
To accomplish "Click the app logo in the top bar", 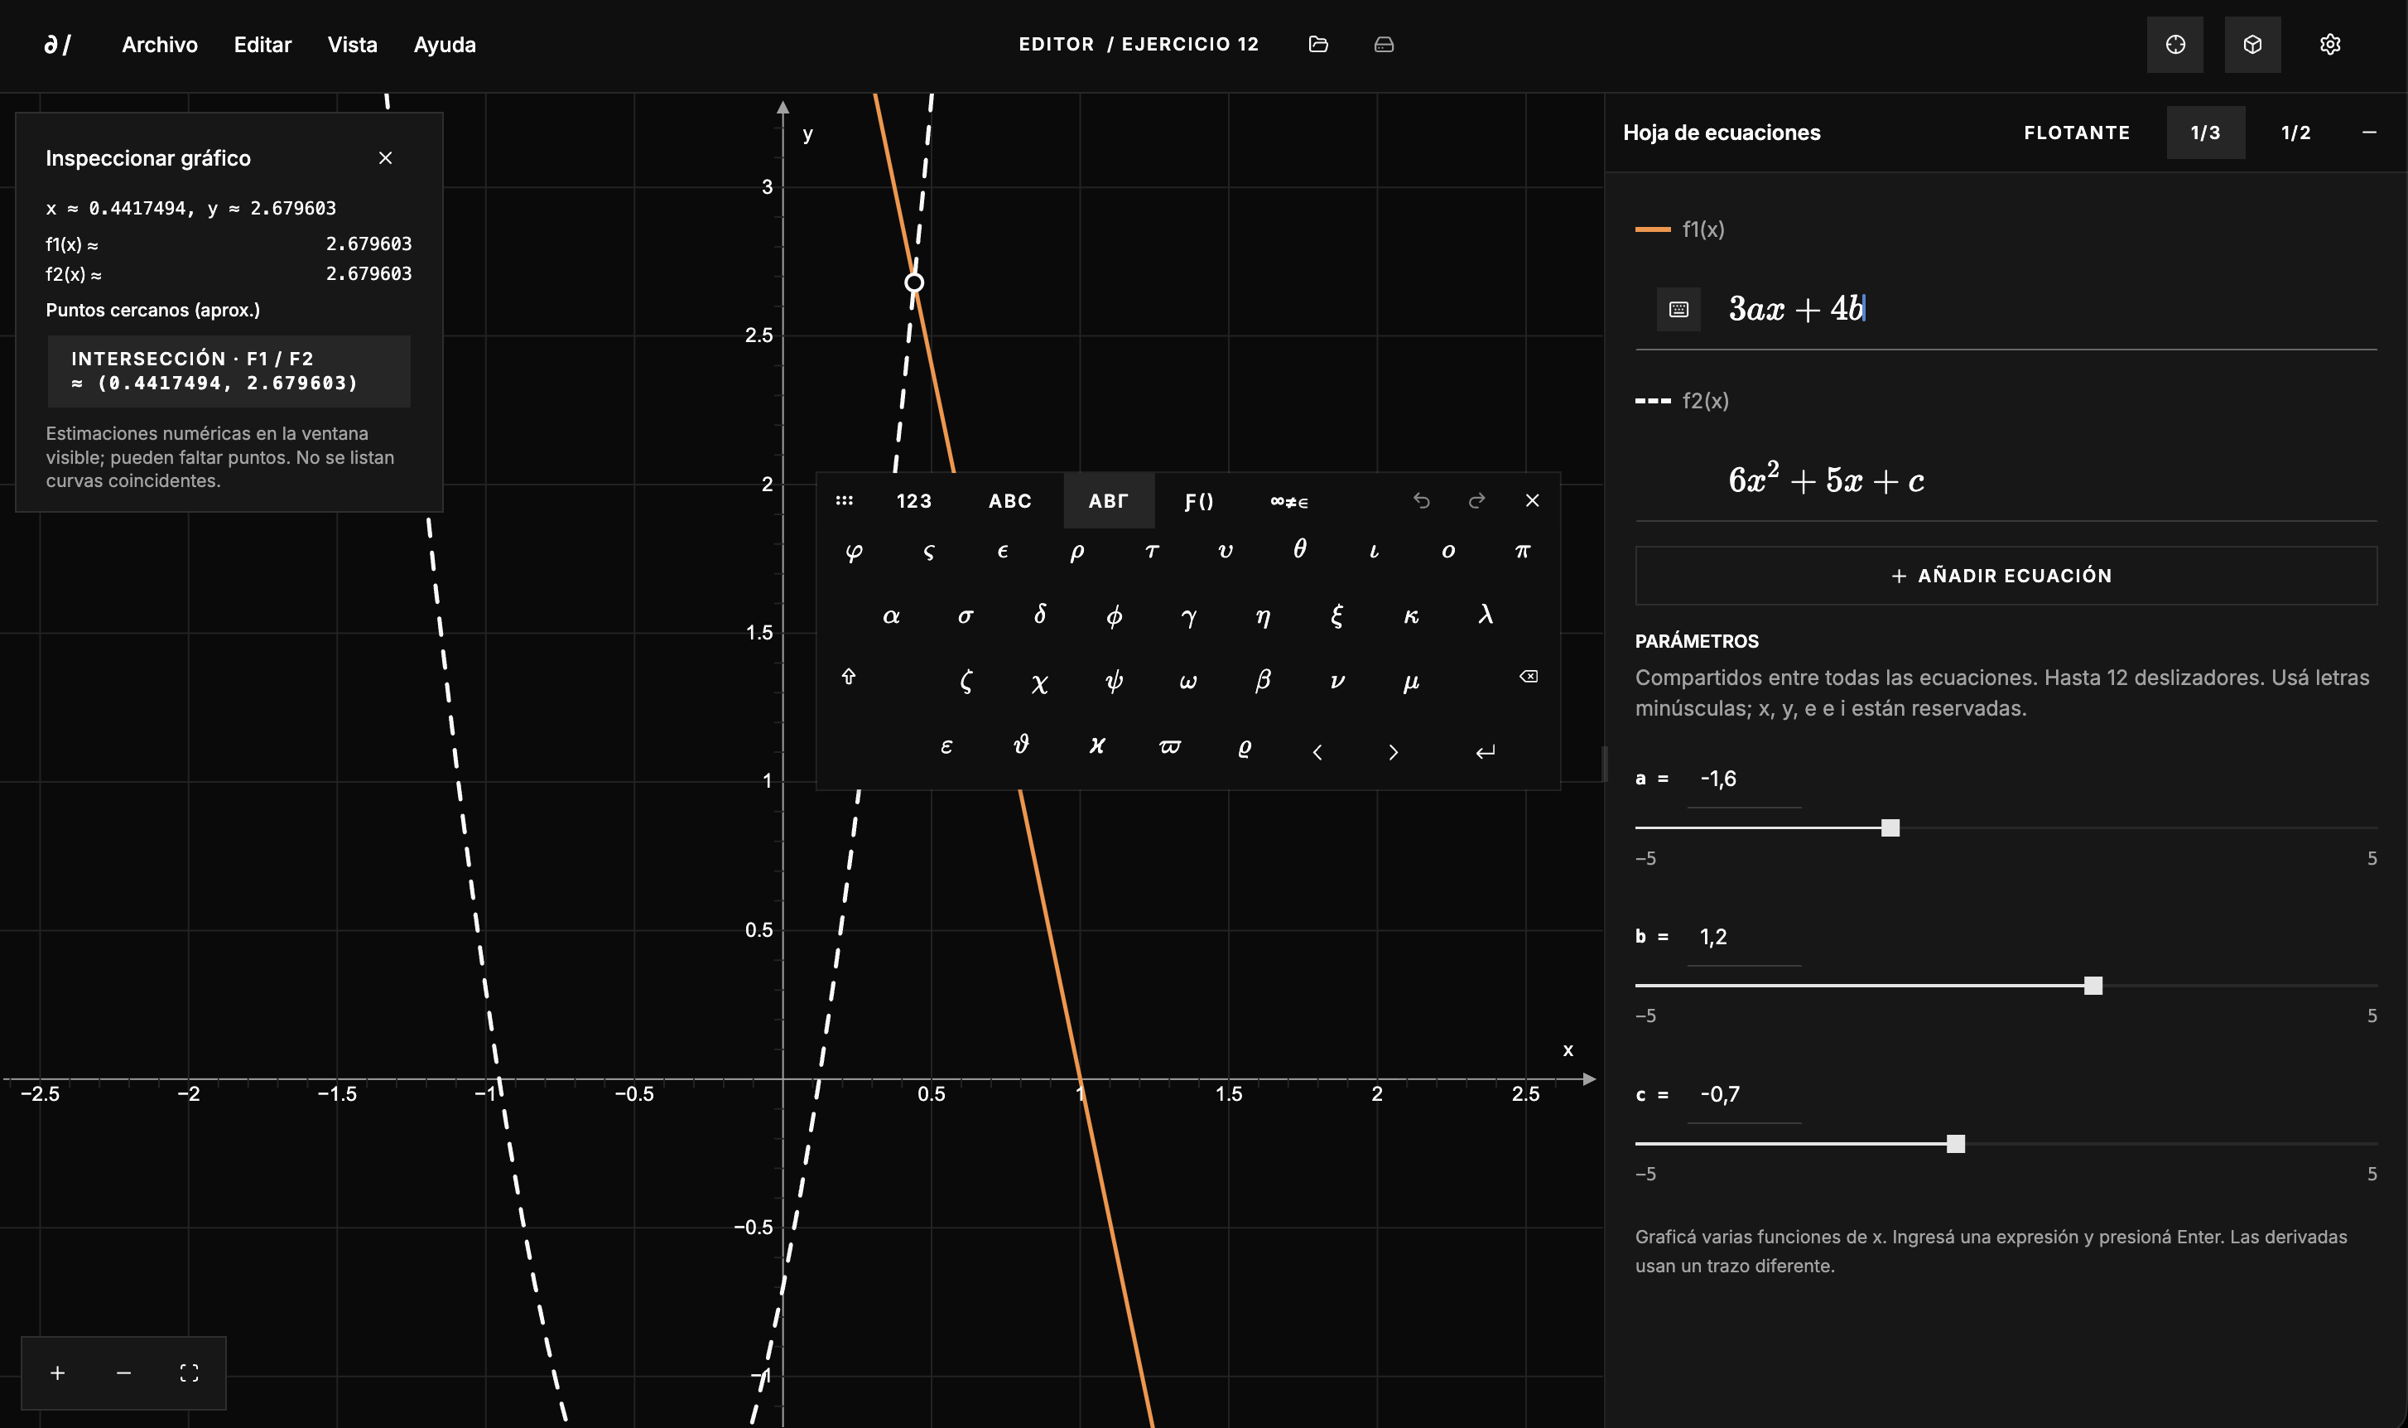I will [x=58, y=44].
